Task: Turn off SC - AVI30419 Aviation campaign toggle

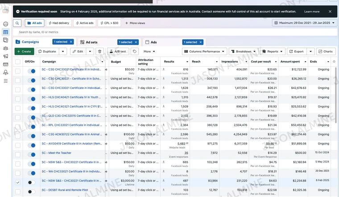Action: [32, 145]
